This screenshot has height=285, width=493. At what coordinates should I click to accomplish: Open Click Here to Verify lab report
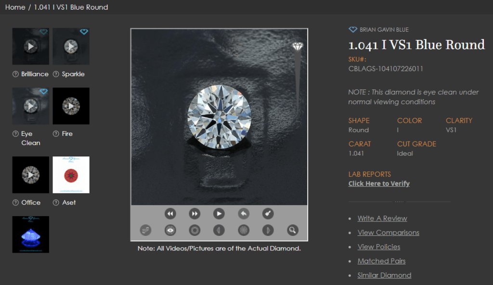[x=379, y=183]
